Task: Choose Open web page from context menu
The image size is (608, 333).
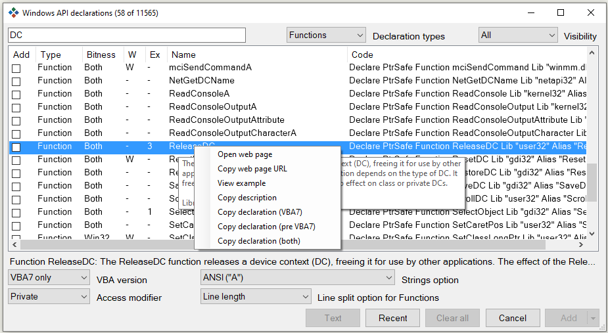Action: click(x=245, y=154)
